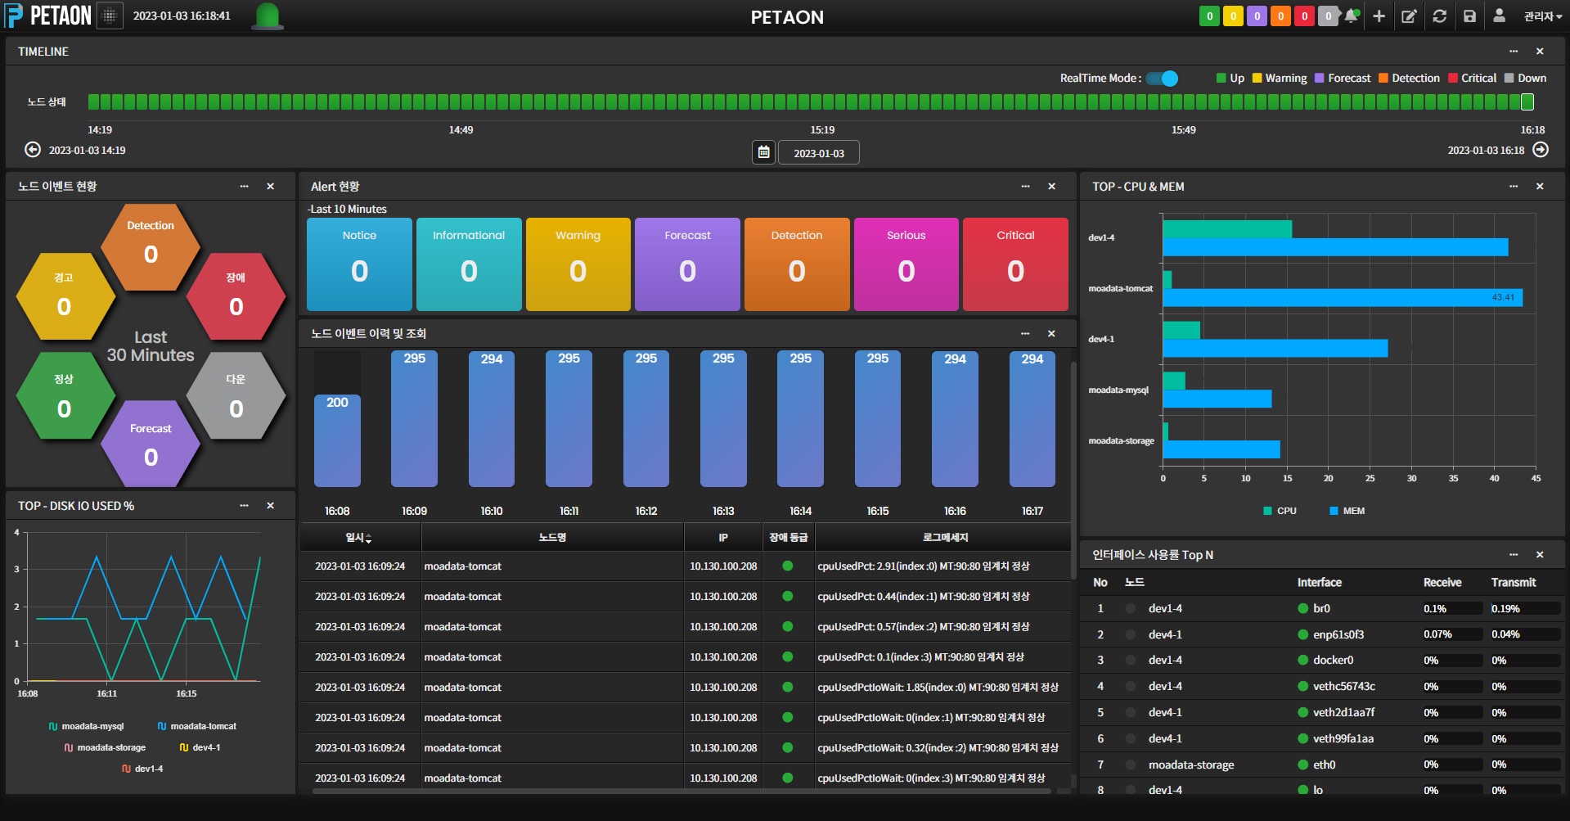This screenshot has height=821, width=1570.
Task: Click the 장애 red hexagon
Action: (236, 296)
